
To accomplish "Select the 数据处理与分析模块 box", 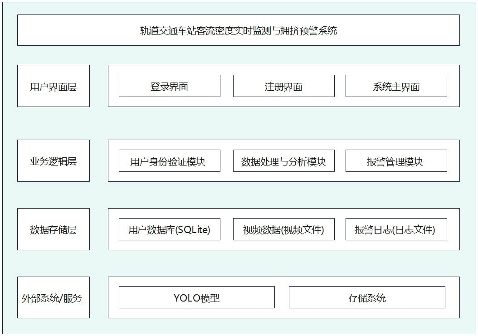I will 283,161.
